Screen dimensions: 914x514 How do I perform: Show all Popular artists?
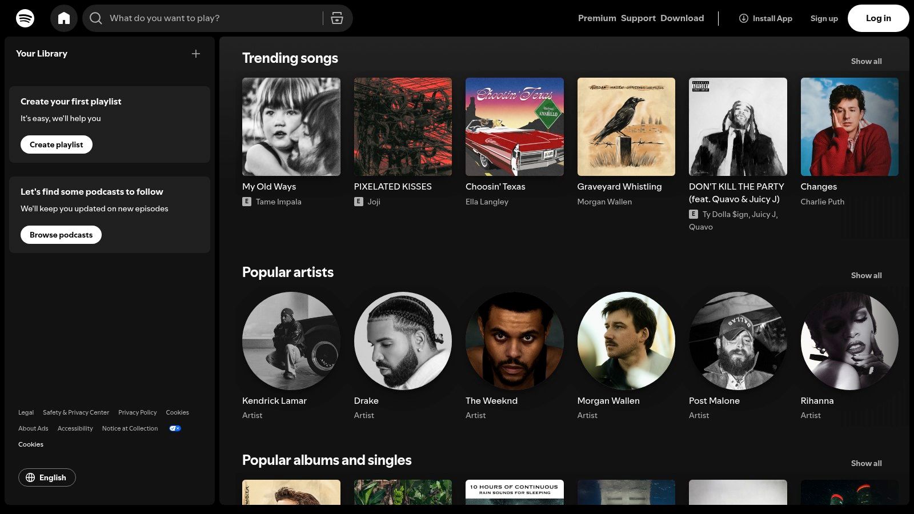click(866, 275)
